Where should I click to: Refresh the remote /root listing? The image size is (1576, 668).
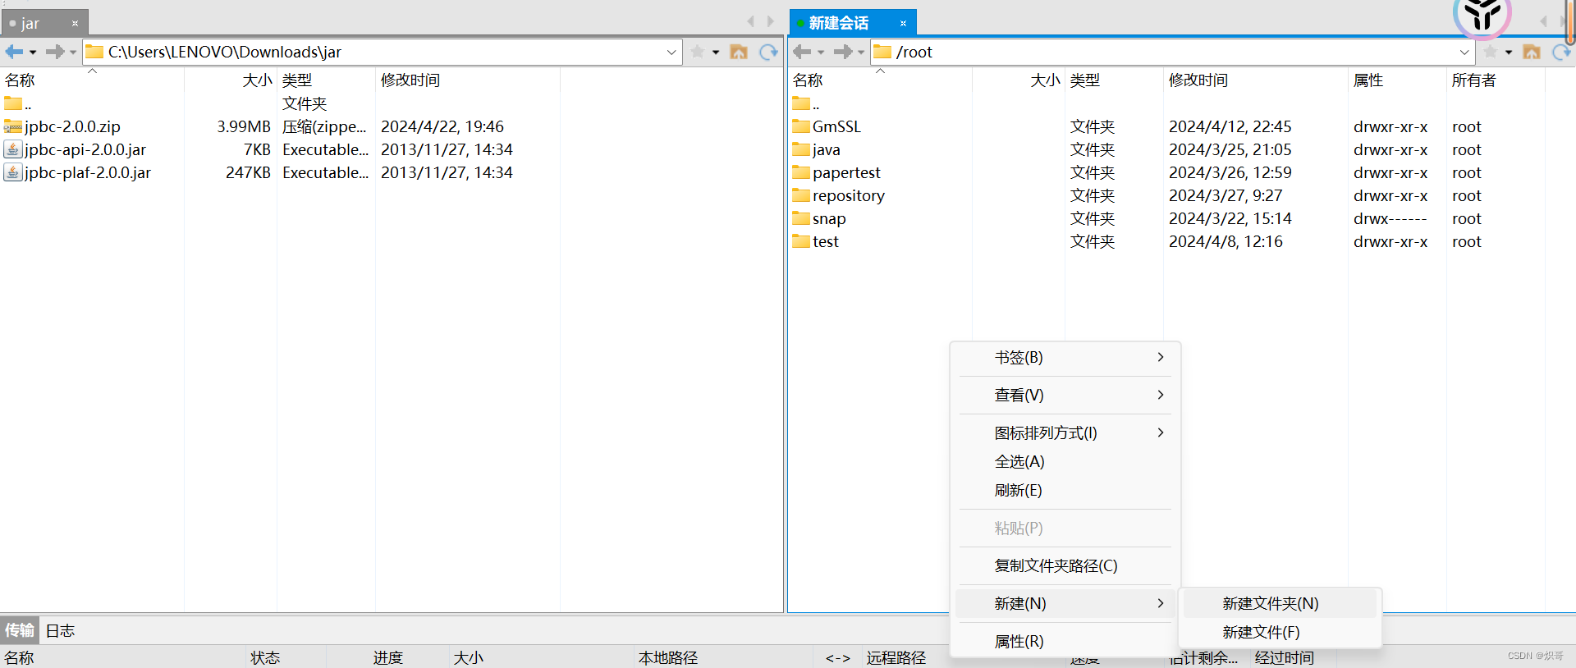click(x=1561, y=52)
